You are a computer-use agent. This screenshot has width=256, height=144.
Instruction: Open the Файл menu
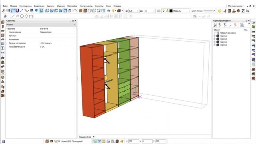click(x=5, y=6)
